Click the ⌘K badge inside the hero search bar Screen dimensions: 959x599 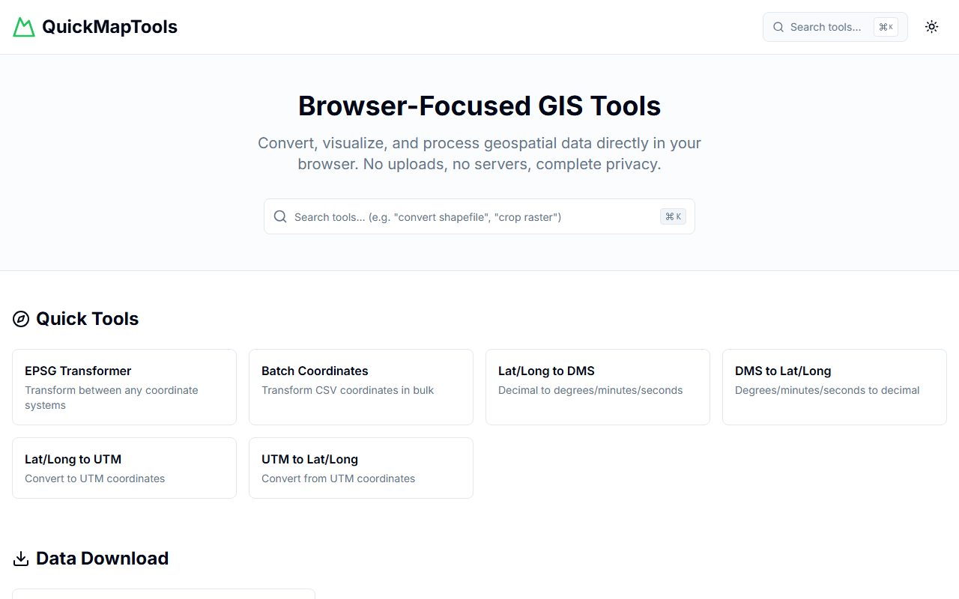[672, 216]
